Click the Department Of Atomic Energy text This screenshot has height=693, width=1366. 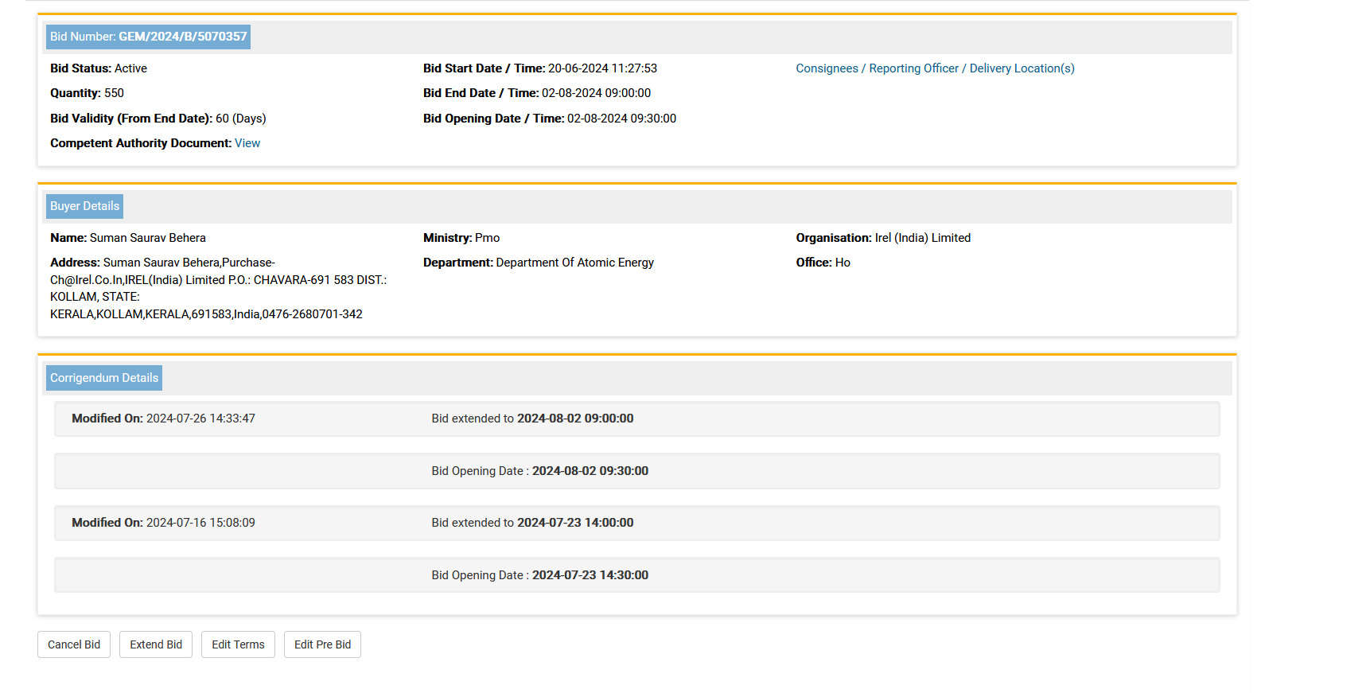(574, 263)
